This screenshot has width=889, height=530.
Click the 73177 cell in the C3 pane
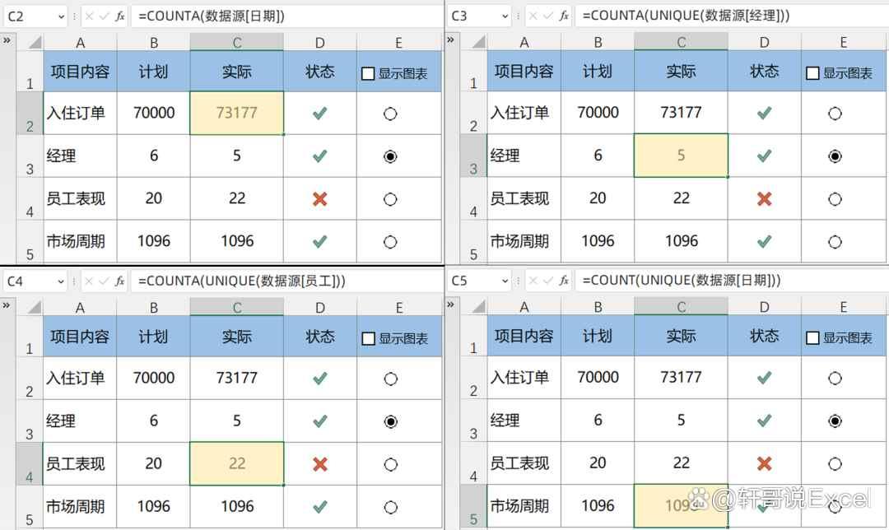click(x=681, y=112)
